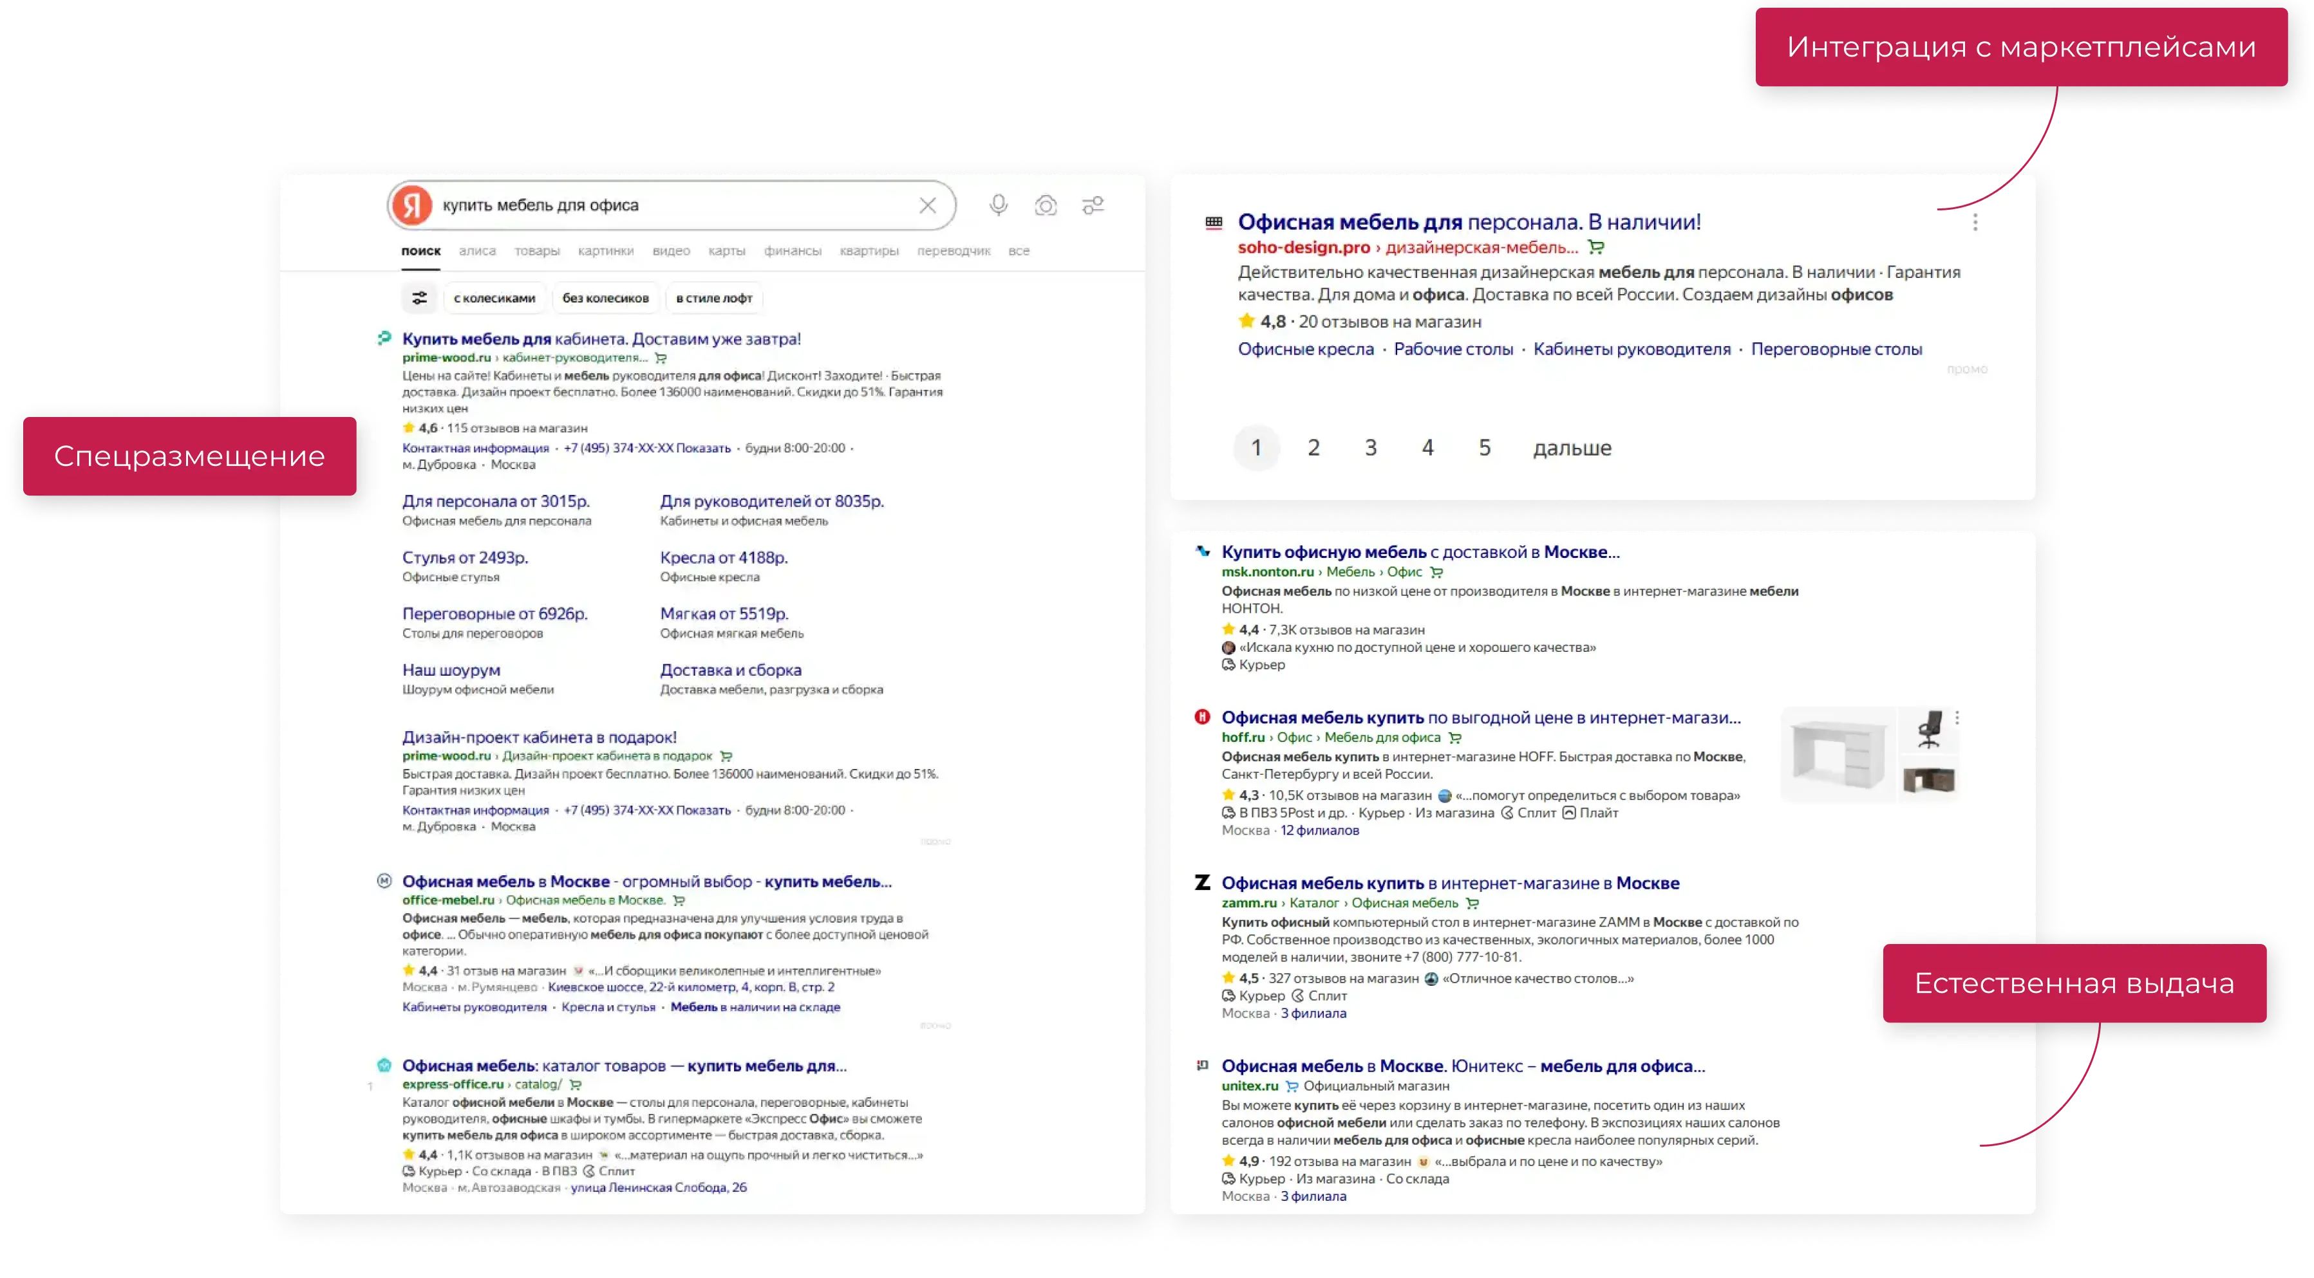Select the 'с колесиками' filter chip
The image size is (2314, 1278).
494,298
